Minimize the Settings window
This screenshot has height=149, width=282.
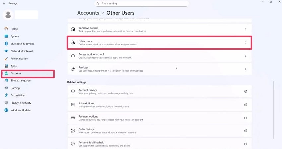(262, 2)
